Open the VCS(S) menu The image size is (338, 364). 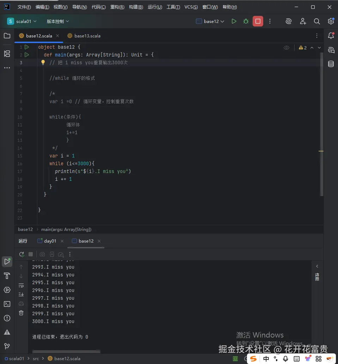[x=191, y=7]
